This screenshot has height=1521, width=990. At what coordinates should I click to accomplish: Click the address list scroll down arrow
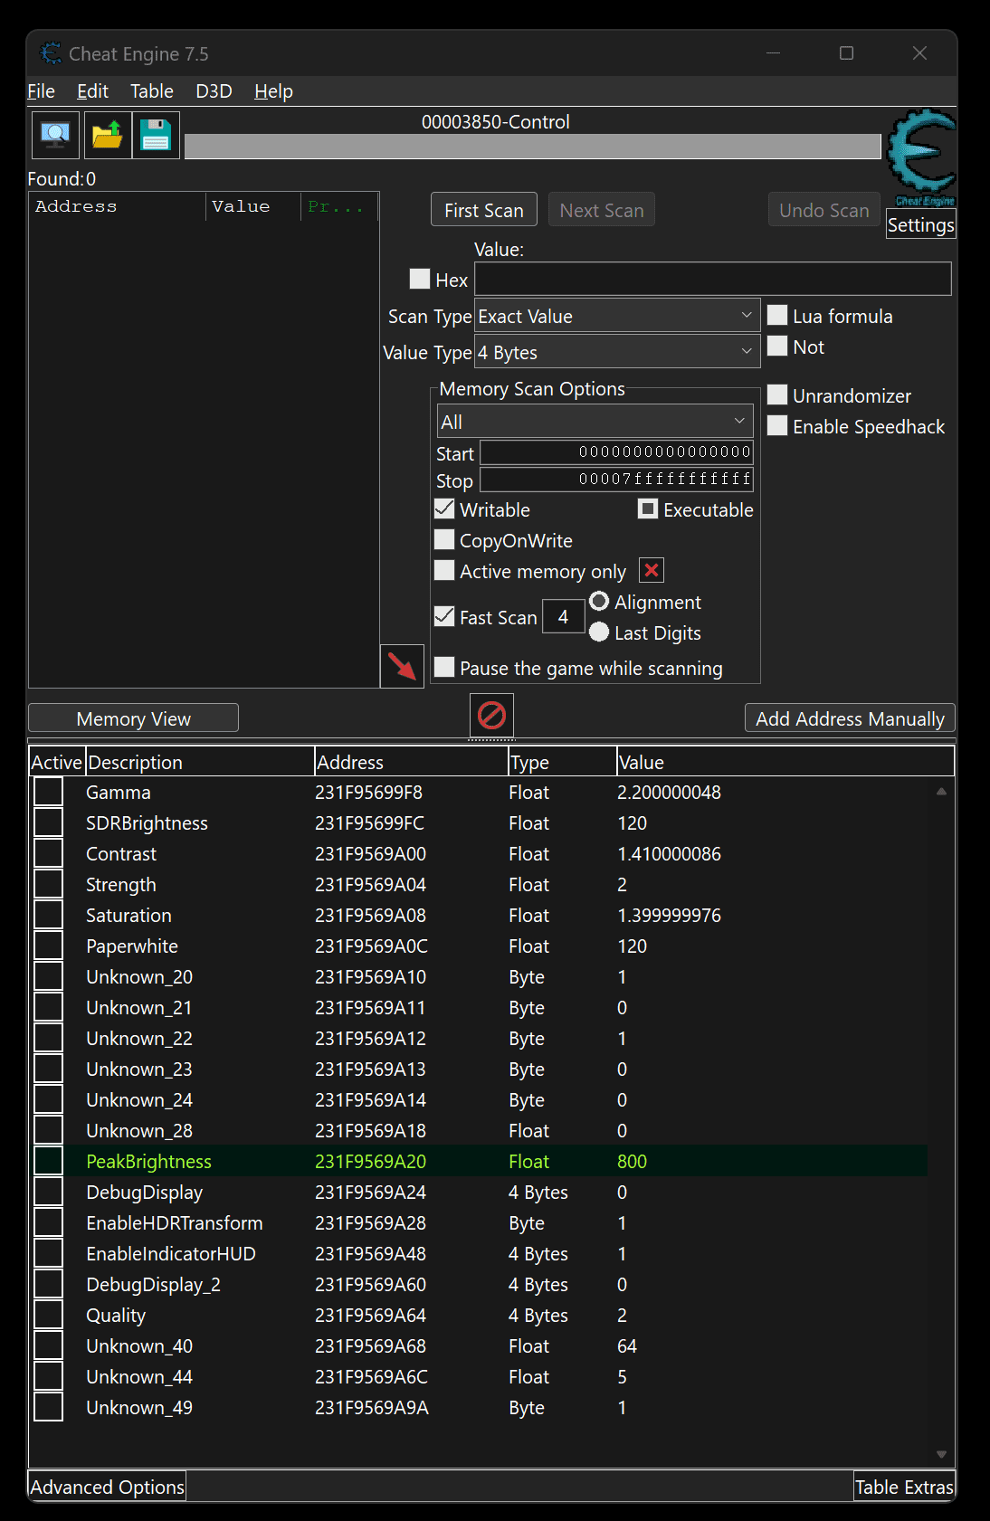tap(941, 1455)
